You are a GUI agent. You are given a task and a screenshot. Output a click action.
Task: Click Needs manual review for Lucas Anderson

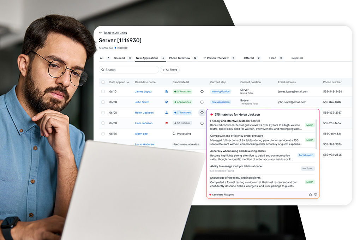point(186,144)
